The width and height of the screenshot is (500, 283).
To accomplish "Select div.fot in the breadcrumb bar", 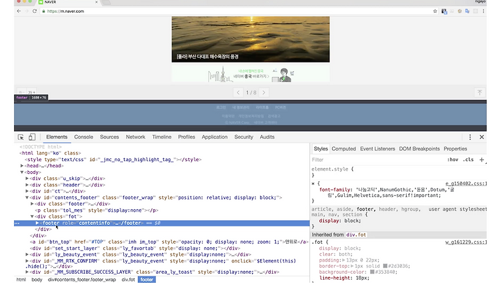I will tap(128, 280).
